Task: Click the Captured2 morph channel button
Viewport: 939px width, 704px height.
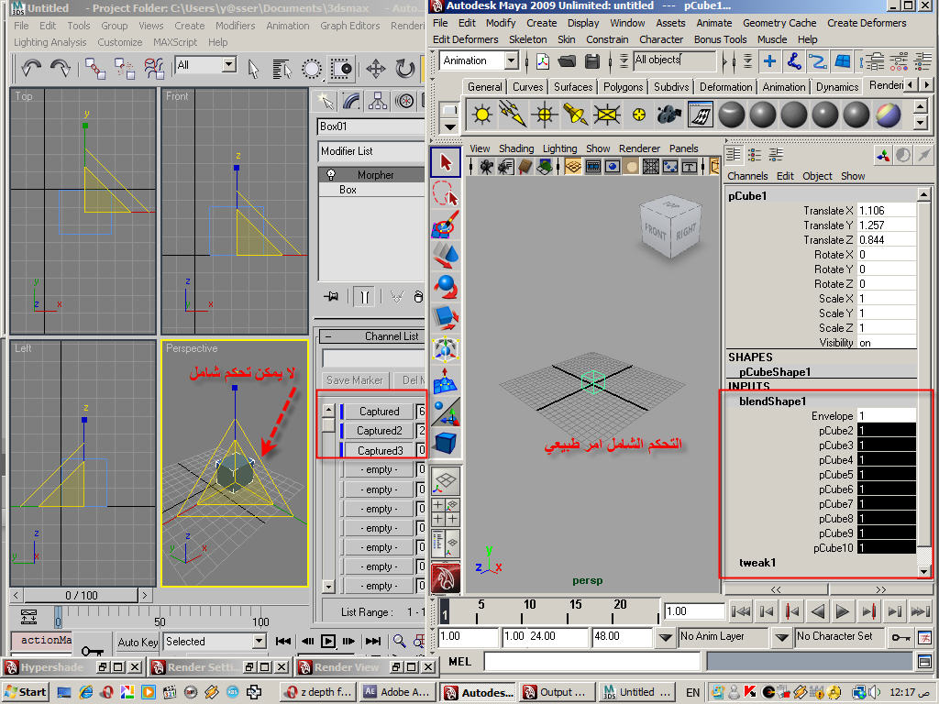Action: (x=379, y=431)
